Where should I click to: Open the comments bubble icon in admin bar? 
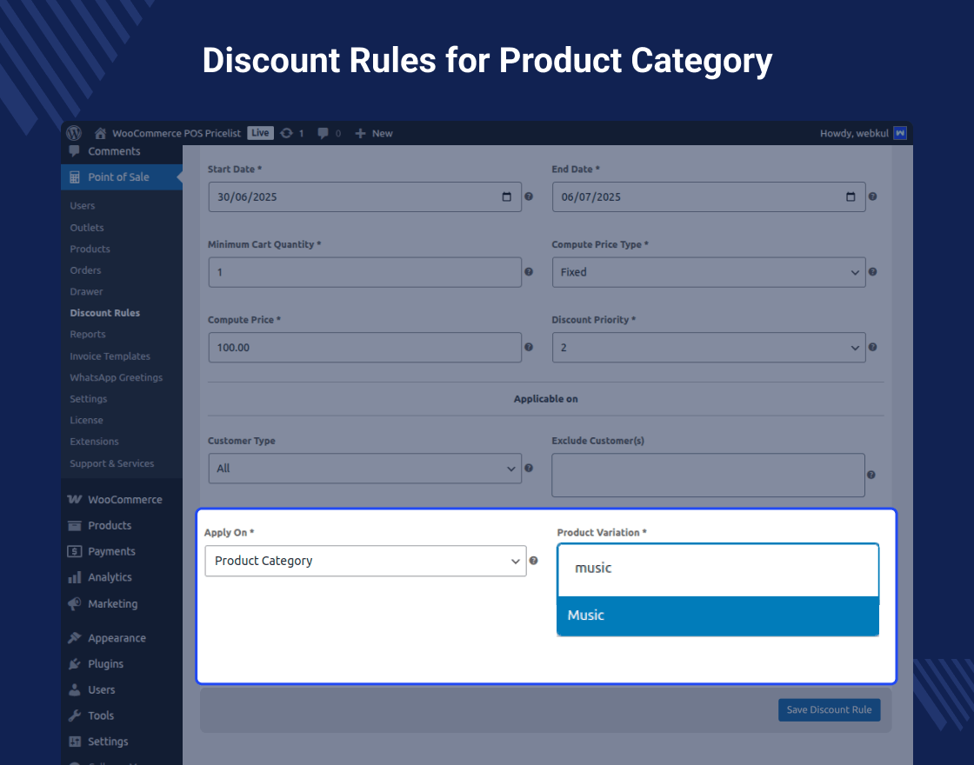point(324,133)
